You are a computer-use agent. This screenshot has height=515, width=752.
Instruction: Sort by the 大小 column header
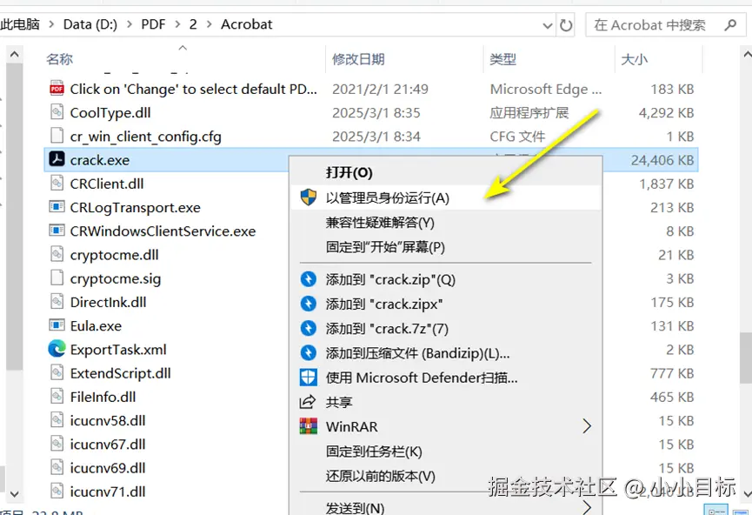coord(634,59)
